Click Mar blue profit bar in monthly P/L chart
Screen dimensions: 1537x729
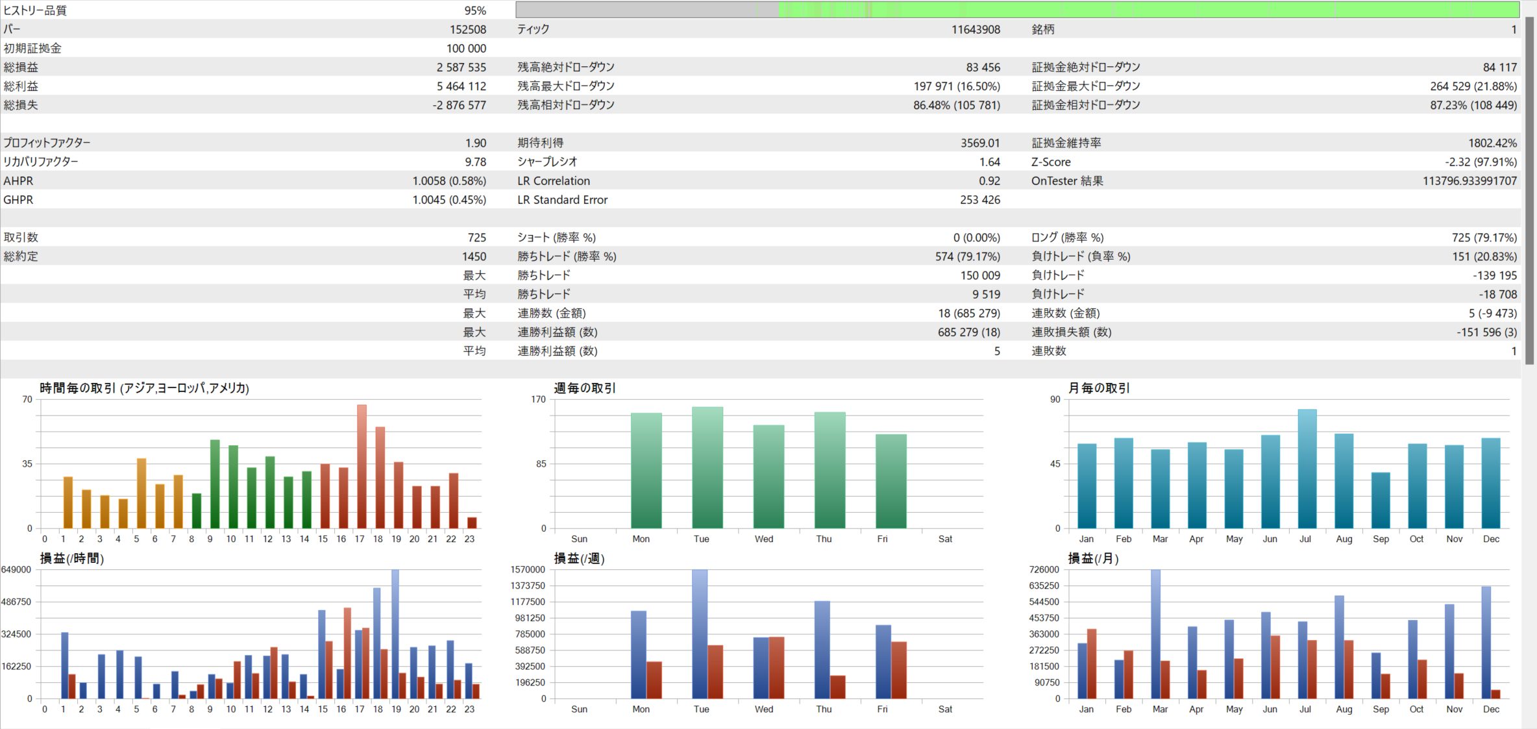[1155, 634]
